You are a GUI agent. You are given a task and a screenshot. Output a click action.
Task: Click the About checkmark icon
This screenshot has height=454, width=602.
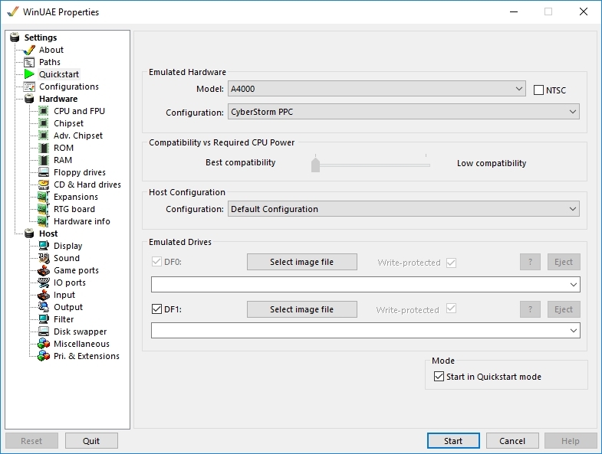tap(30, 50)
